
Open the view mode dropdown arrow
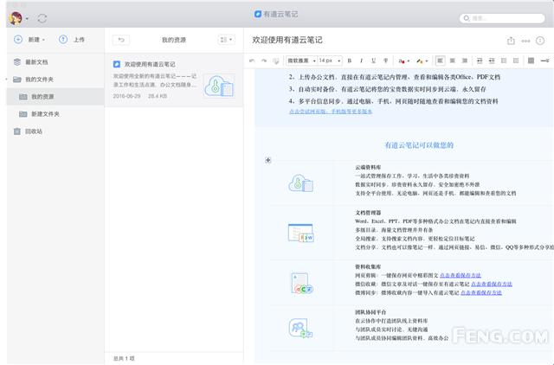pos(231,40)
